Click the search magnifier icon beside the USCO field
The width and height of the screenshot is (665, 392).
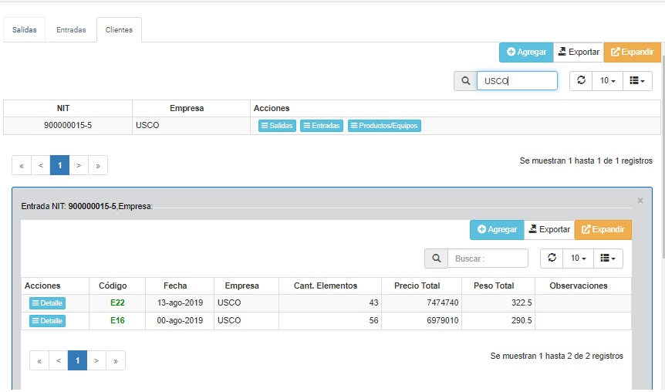(x=465, y=81)
